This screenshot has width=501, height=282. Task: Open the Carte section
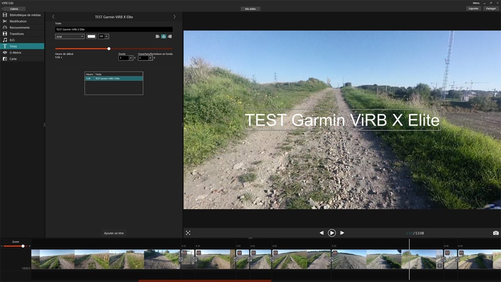pyautogui.click(x=22, y=59)
